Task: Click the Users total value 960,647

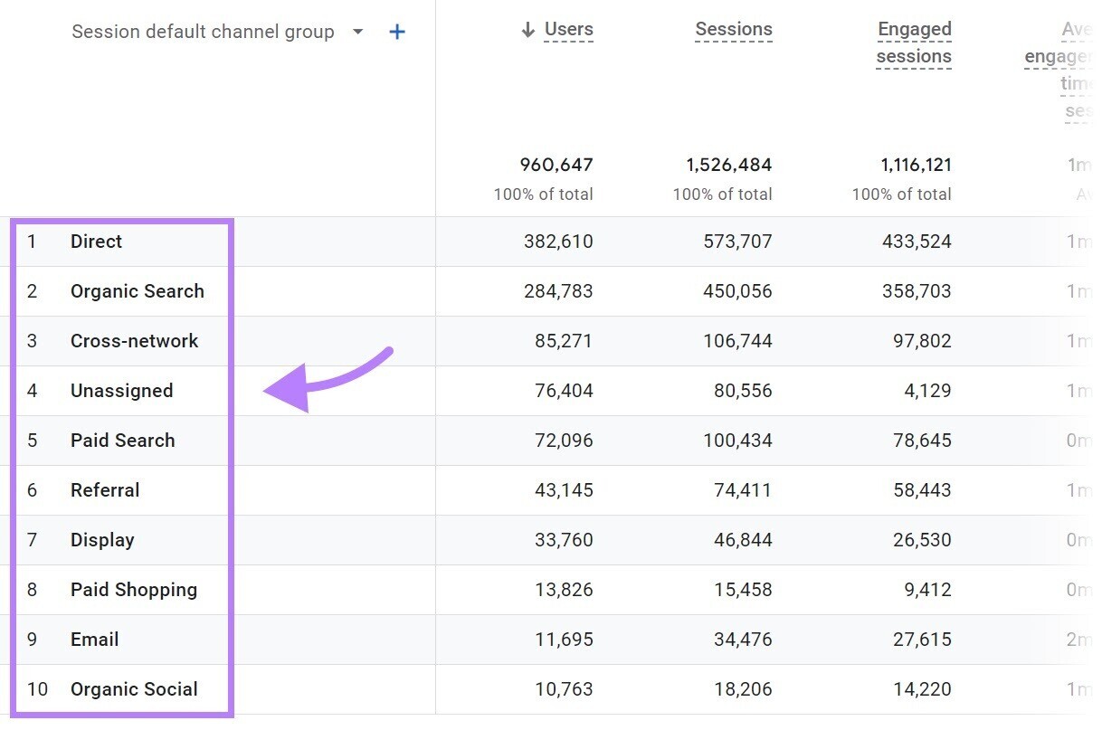Action: click(x=554, y=165)
